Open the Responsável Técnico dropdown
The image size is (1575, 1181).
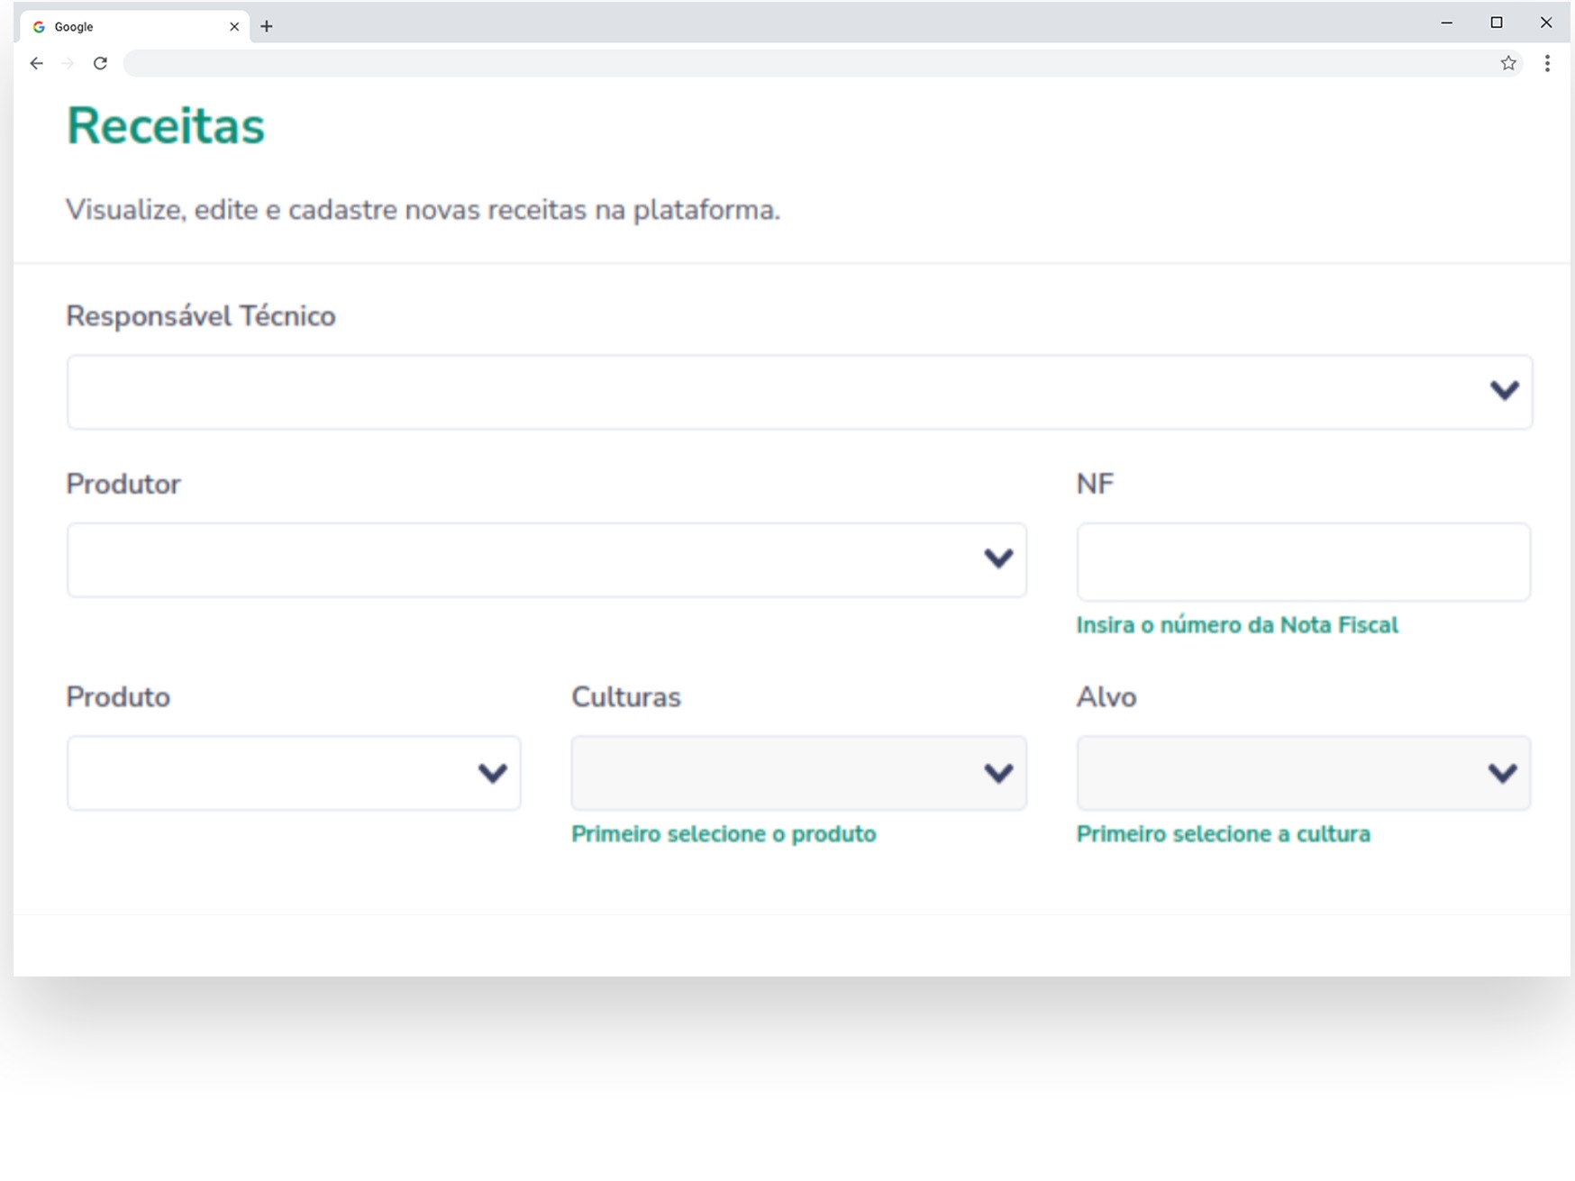[799, 392]
